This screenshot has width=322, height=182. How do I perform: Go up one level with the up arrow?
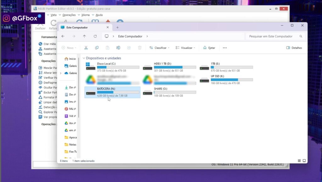[84, 36]
